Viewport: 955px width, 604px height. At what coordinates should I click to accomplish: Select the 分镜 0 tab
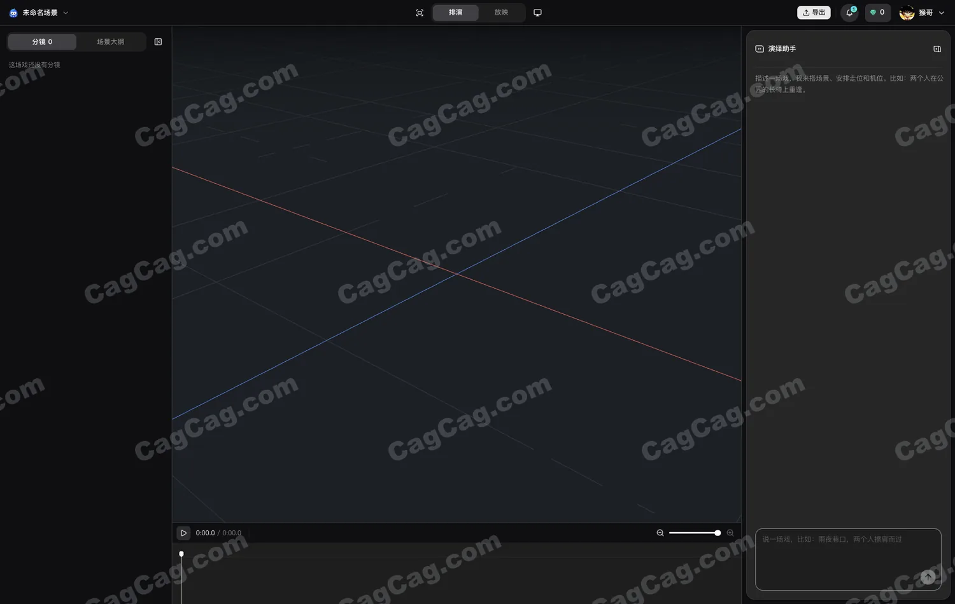tap(42, 42)
